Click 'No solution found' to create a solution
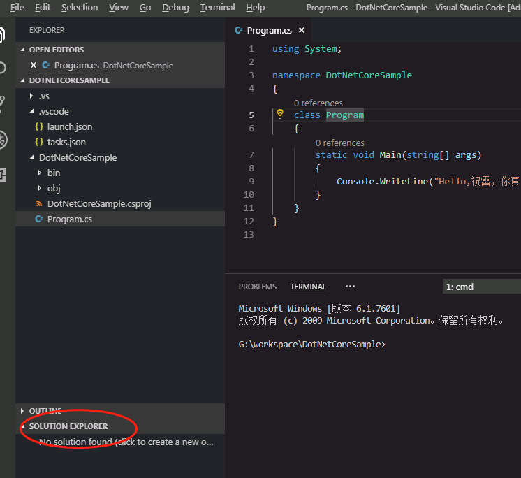 click(126, 442)
